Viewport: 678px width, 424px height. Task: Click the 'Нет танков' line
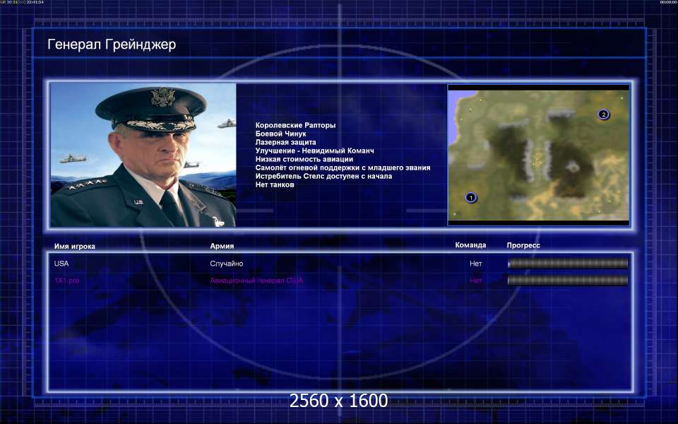click(x=275, y=184)
